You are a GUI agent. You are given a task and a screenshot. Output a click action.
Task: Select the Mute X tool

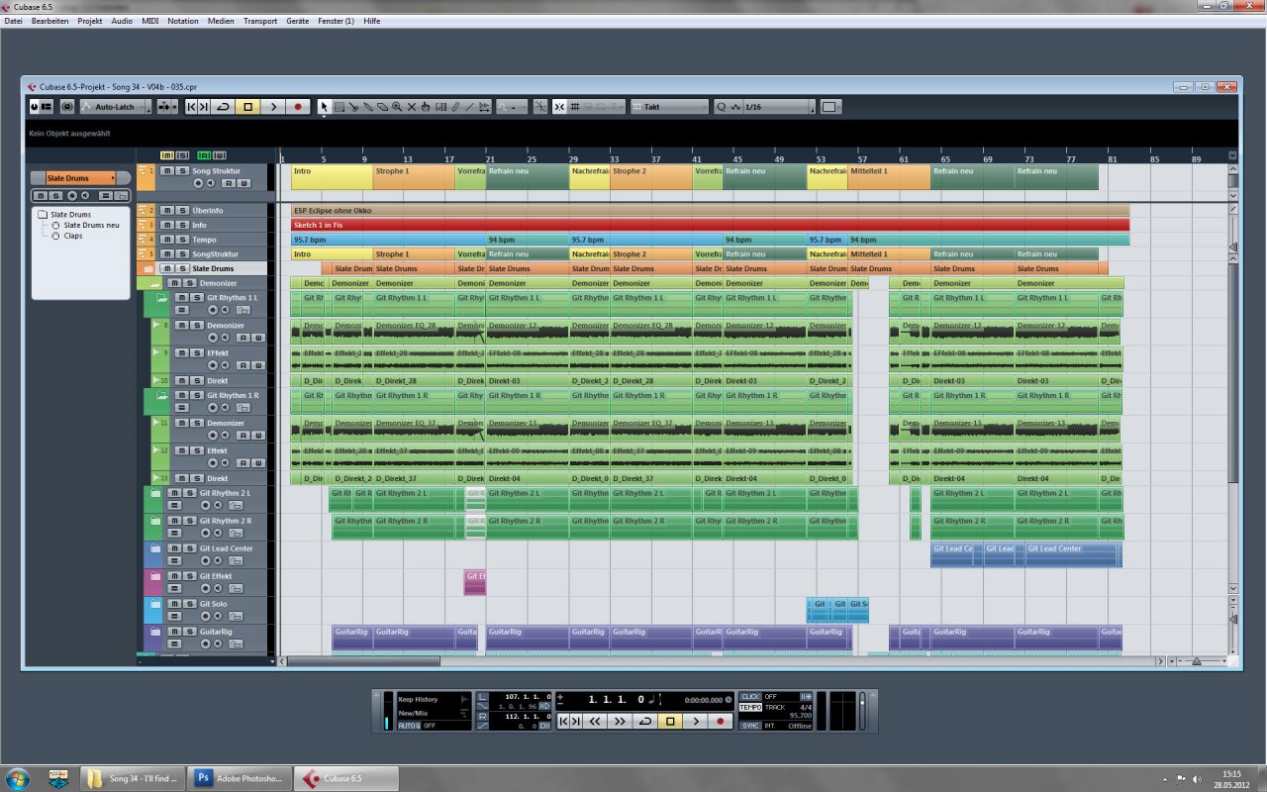[411, 107]
